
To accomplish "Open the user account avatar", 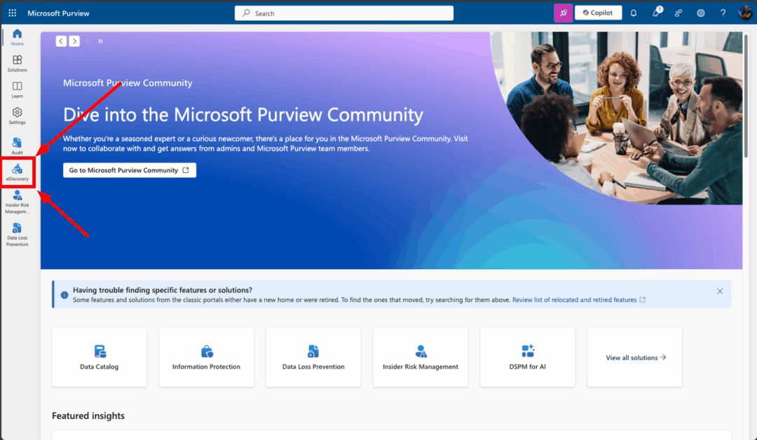I will point(745,13).
